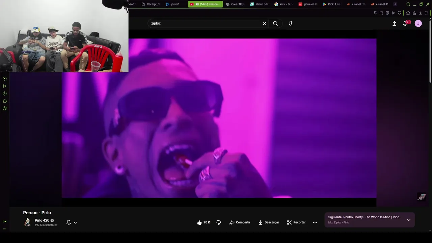Switch to the cPanel ID tab
Screen dimensions: 432x243
tap(380, 4)
